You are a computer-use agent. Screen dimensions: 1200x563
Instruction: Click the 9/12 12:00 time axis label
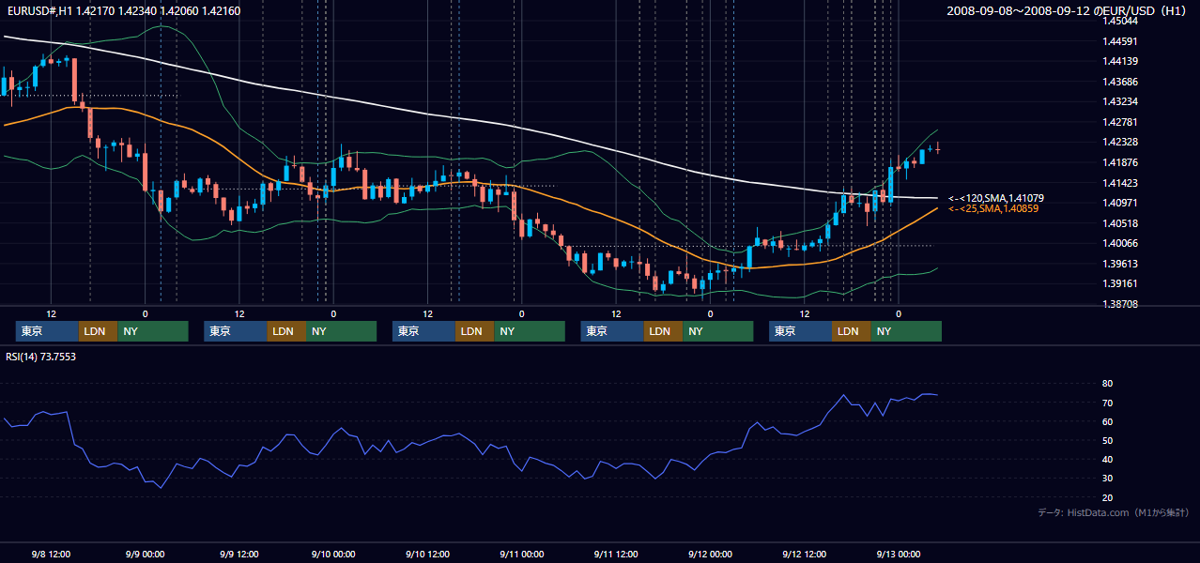(x=804, y=554)
